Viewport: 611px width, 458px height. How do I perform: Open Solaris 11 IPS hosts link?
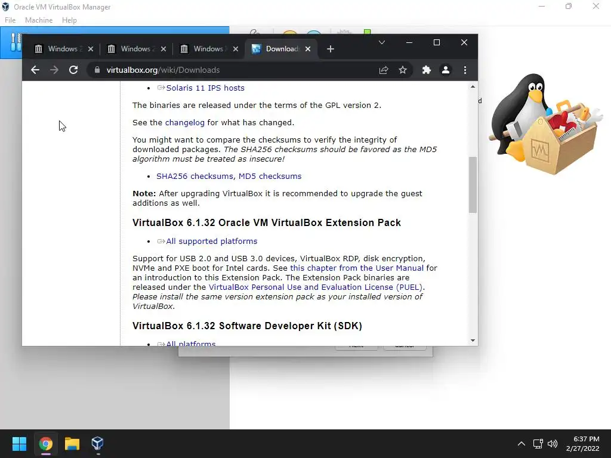(205, 88)
